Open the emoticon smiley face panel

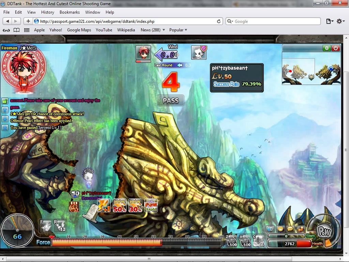[x=280, y=229]
